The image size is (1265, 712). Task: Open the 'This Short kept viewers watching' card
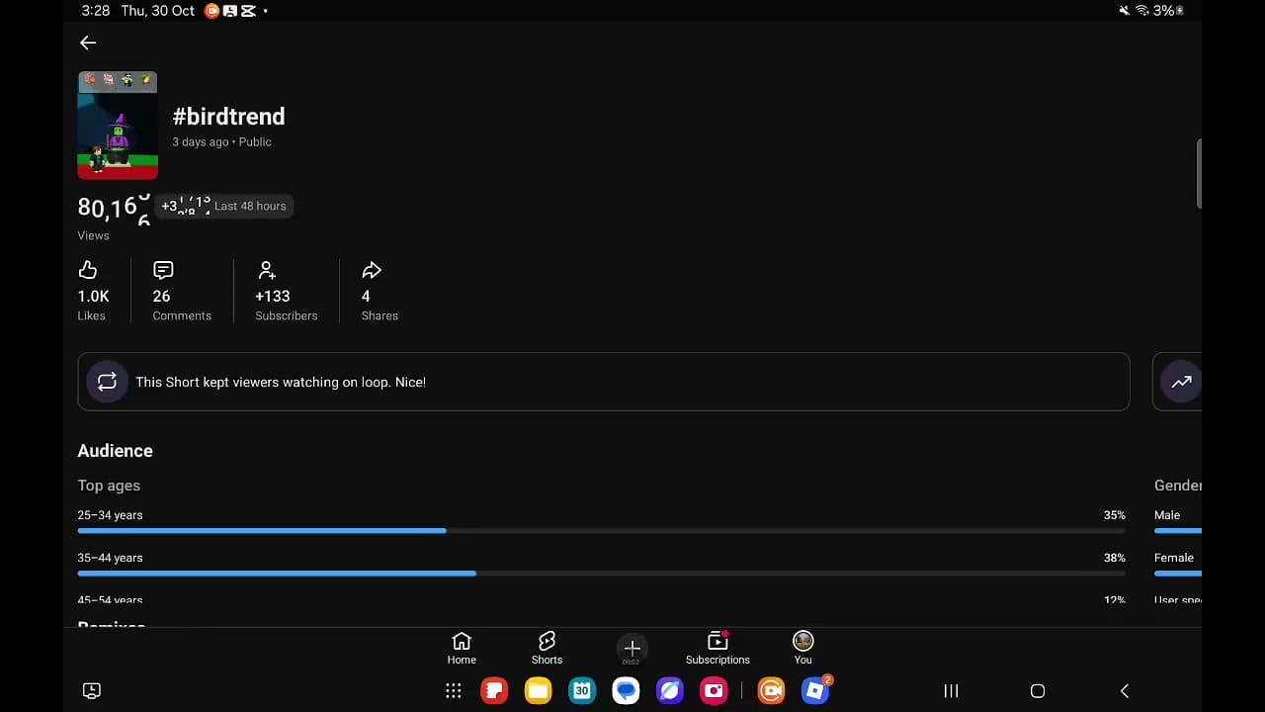click(604, 382)
